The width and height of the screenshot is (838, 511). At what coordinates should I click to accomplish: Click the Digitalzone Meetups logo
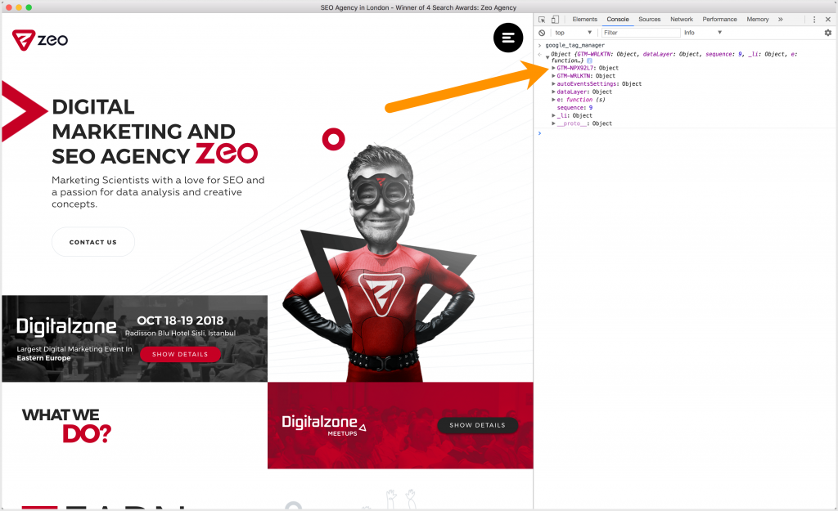pyautogui.click(x=324, y=426)
